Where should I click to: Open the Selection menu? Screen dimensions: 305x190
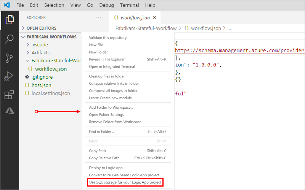pos(54,5)
